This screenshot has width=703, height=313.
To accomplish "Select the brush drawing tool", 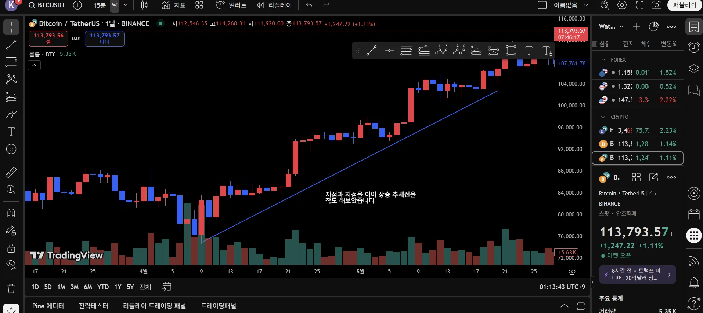I will click(11, 114).
